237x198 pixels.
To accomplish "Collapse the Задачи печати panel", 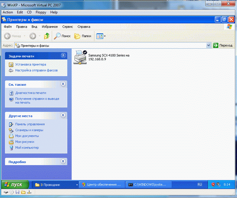I will [63, 56].
